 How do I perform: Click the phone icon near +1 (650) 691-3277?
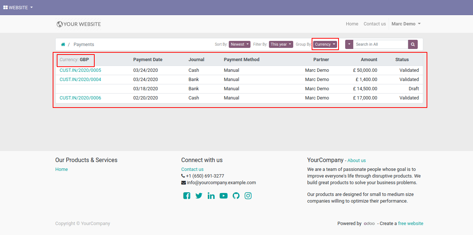183,176
